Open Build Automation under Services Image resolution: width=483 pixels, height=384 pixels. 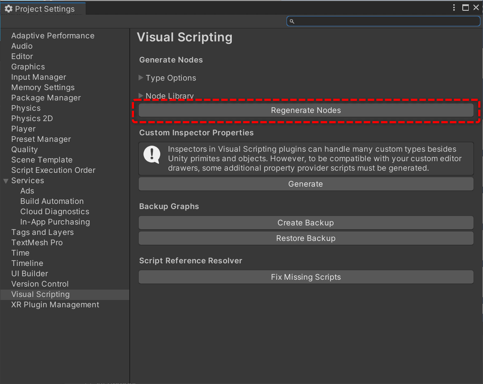[x=52, y=201]
